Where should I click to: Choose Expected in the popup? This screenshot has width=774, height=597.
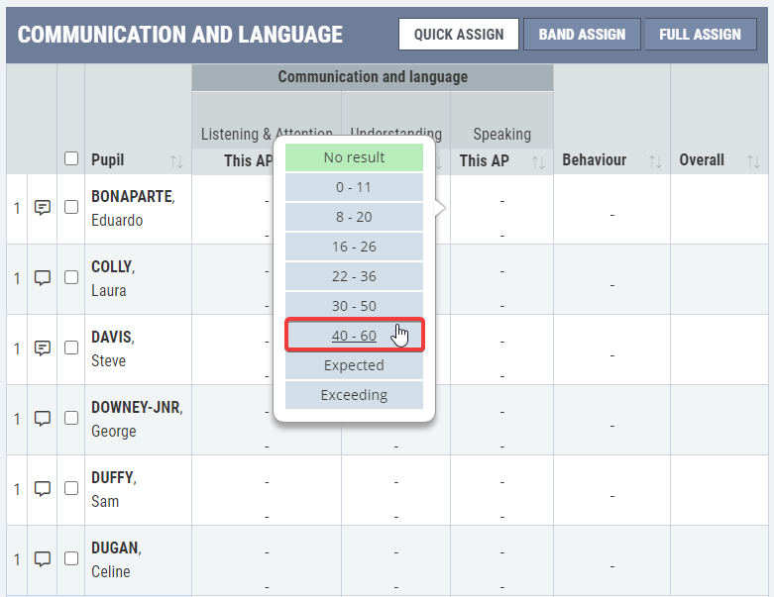(354, 365)
